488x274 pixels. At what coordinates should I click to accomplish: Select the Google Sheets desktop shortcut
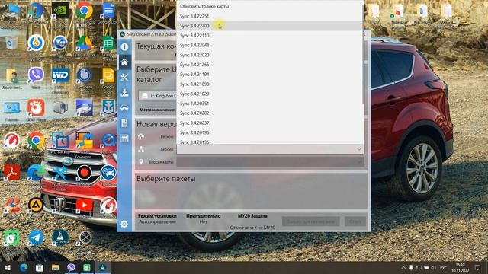tap(108, 45)
